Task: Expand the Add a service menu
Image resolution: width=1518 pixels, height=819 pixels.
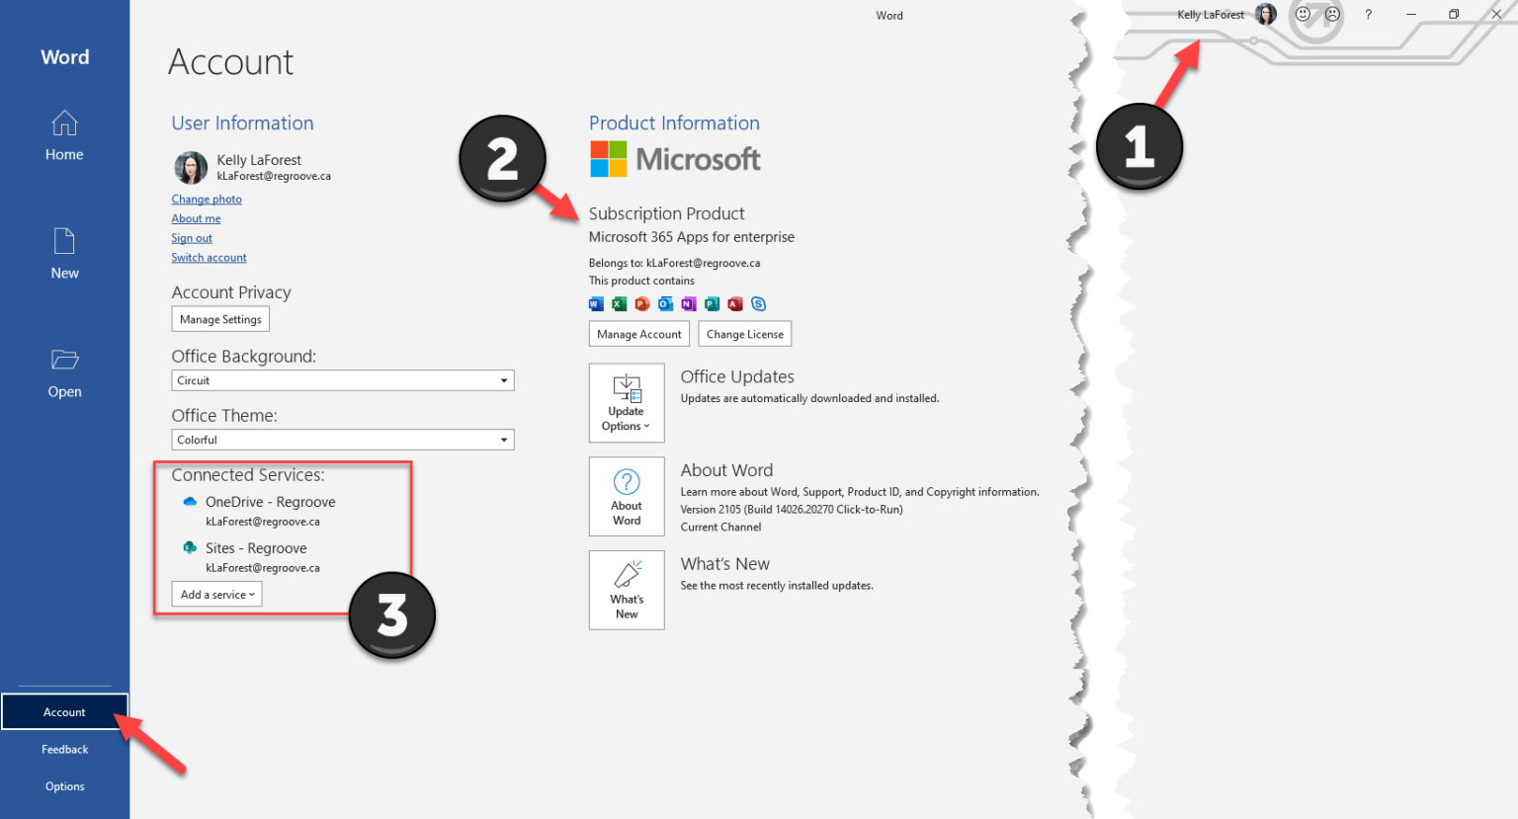Action: [x=216, y=594]
